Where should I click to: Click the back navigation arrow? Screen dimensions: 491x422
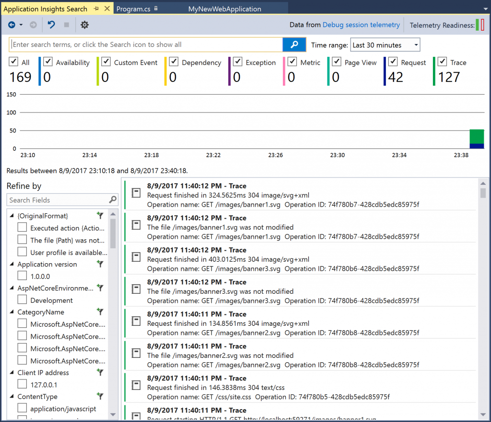point(12,25)
